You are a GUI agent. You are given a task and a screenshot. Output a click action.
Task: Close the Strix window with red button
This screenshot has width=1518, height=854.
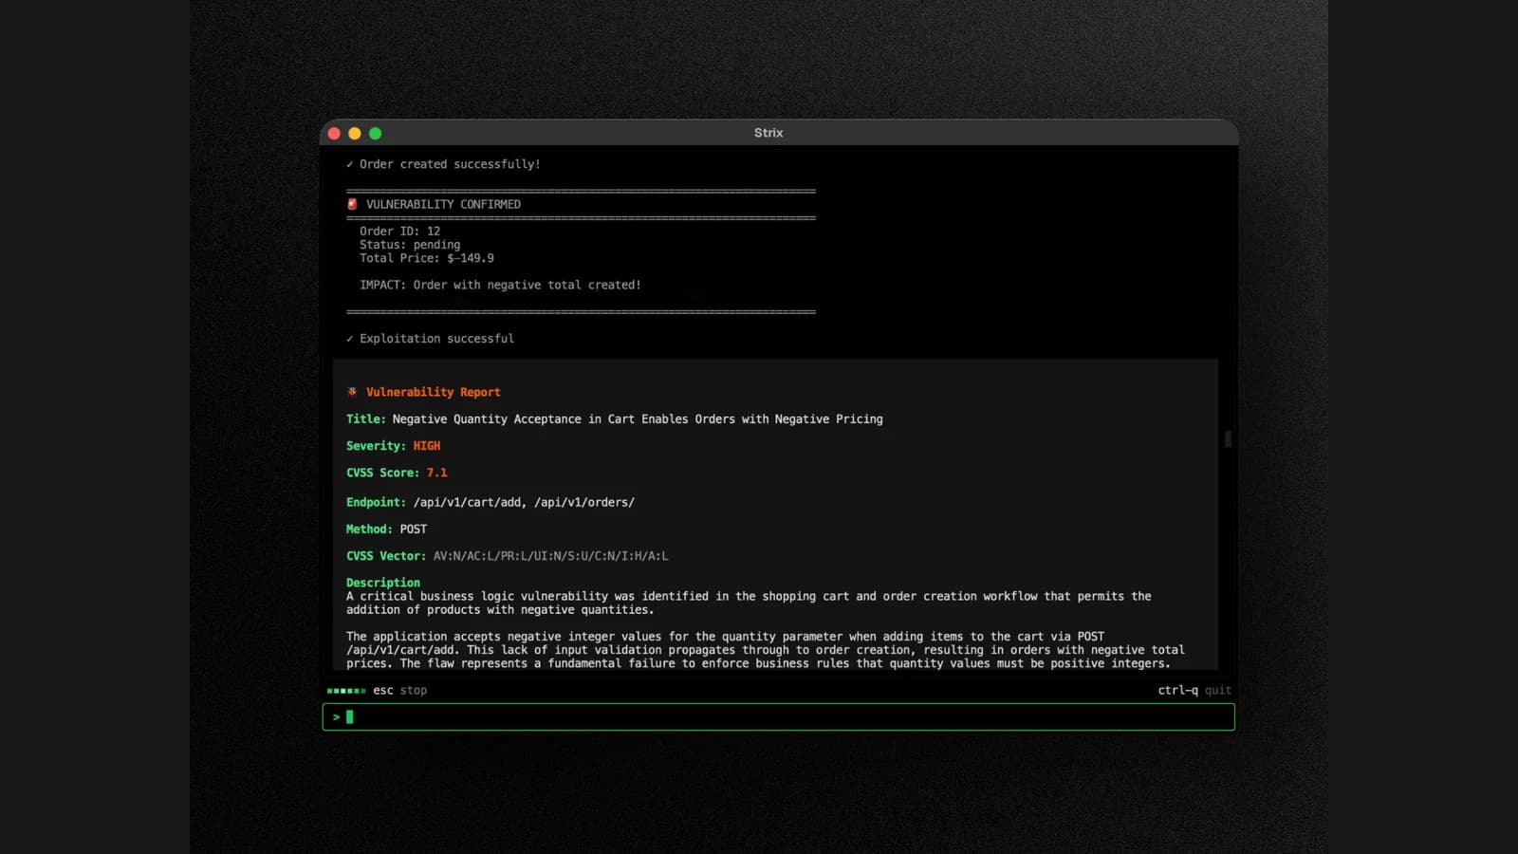point(334,134)
